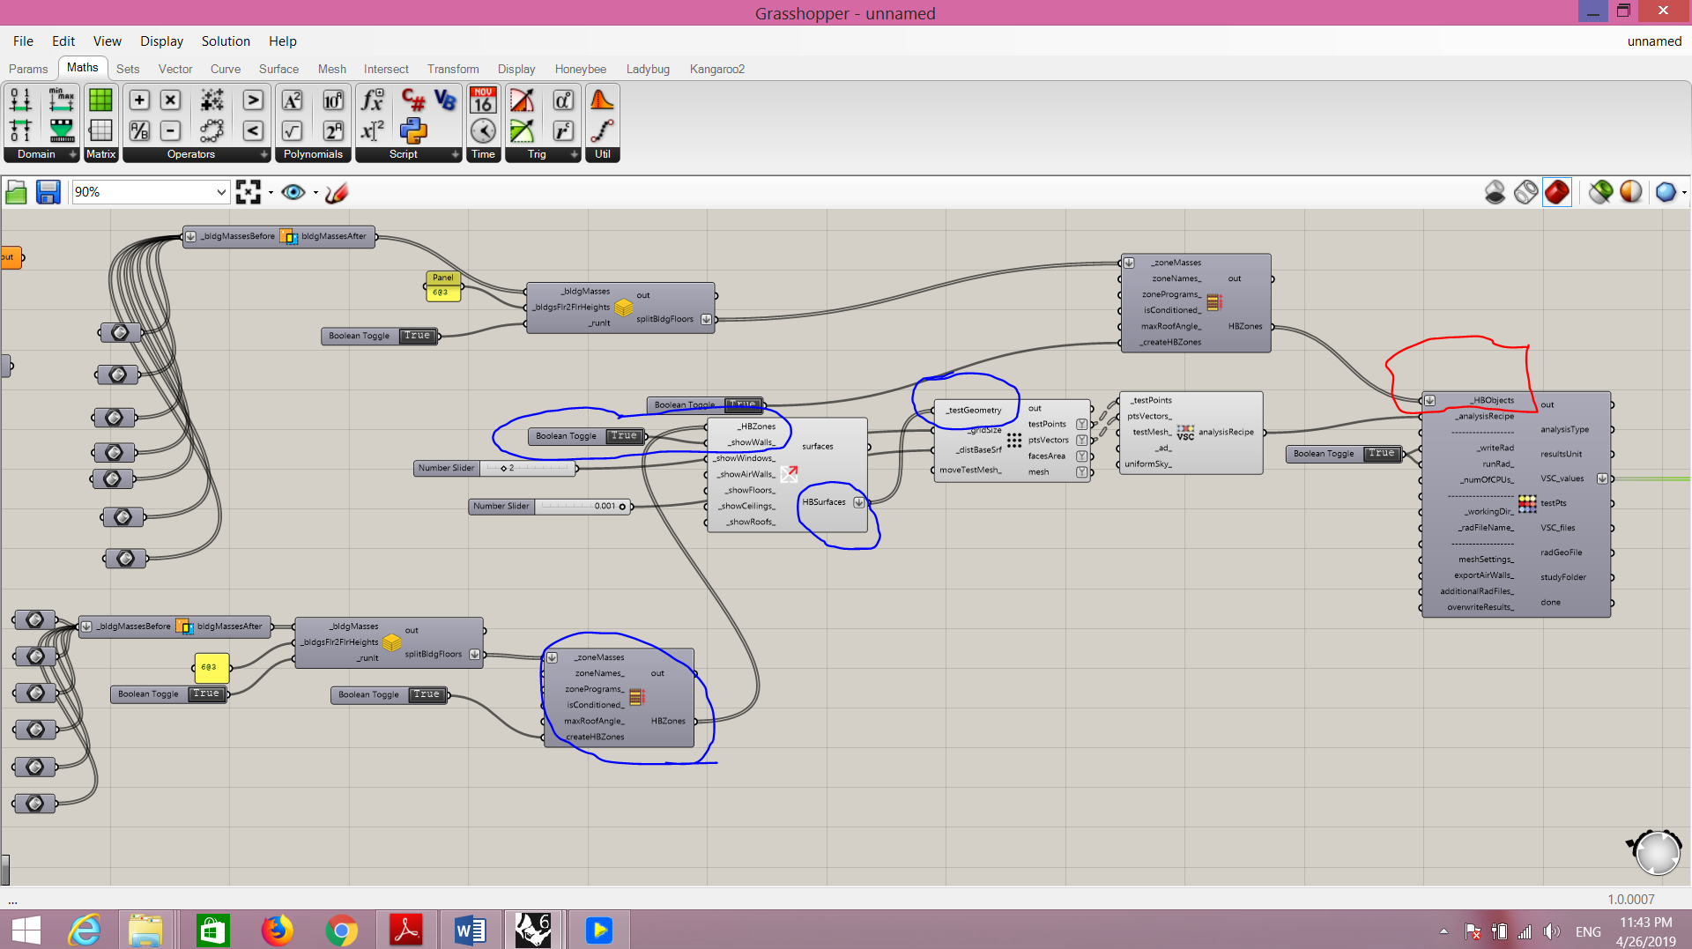The height and width of the screenshot is (949, 1692).
Task: Click the clock icon in Time panel
Action: [483, 131]
